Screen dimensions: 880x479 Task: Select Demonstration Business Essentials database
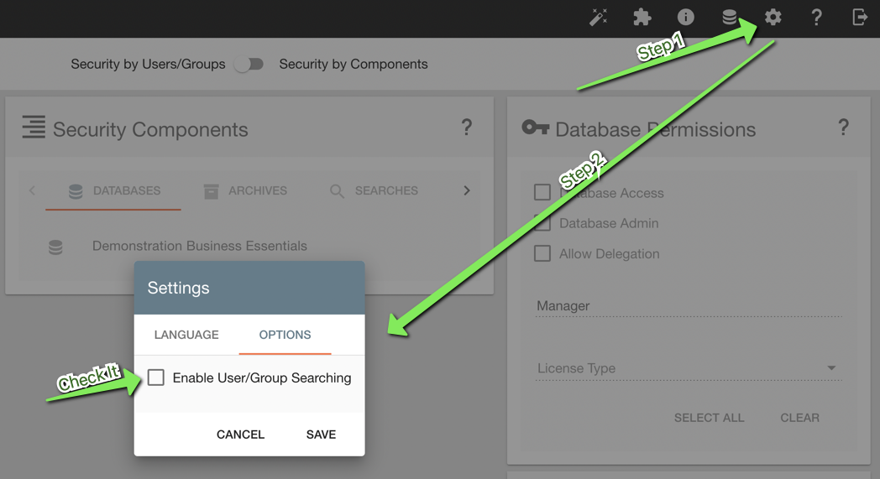(x=199, y=247)
